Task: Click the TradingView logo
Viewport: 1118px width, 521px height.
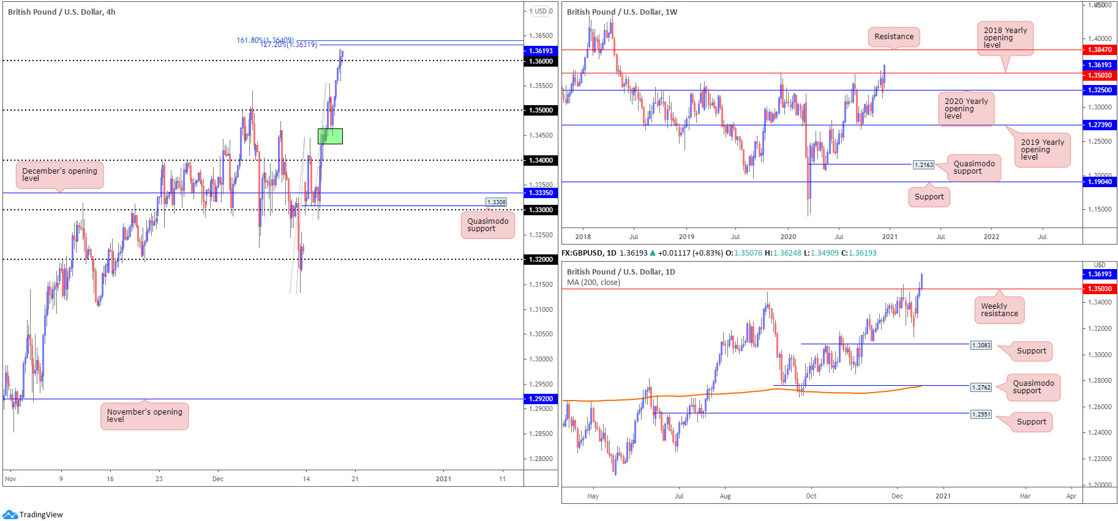Action: (32, 514)
